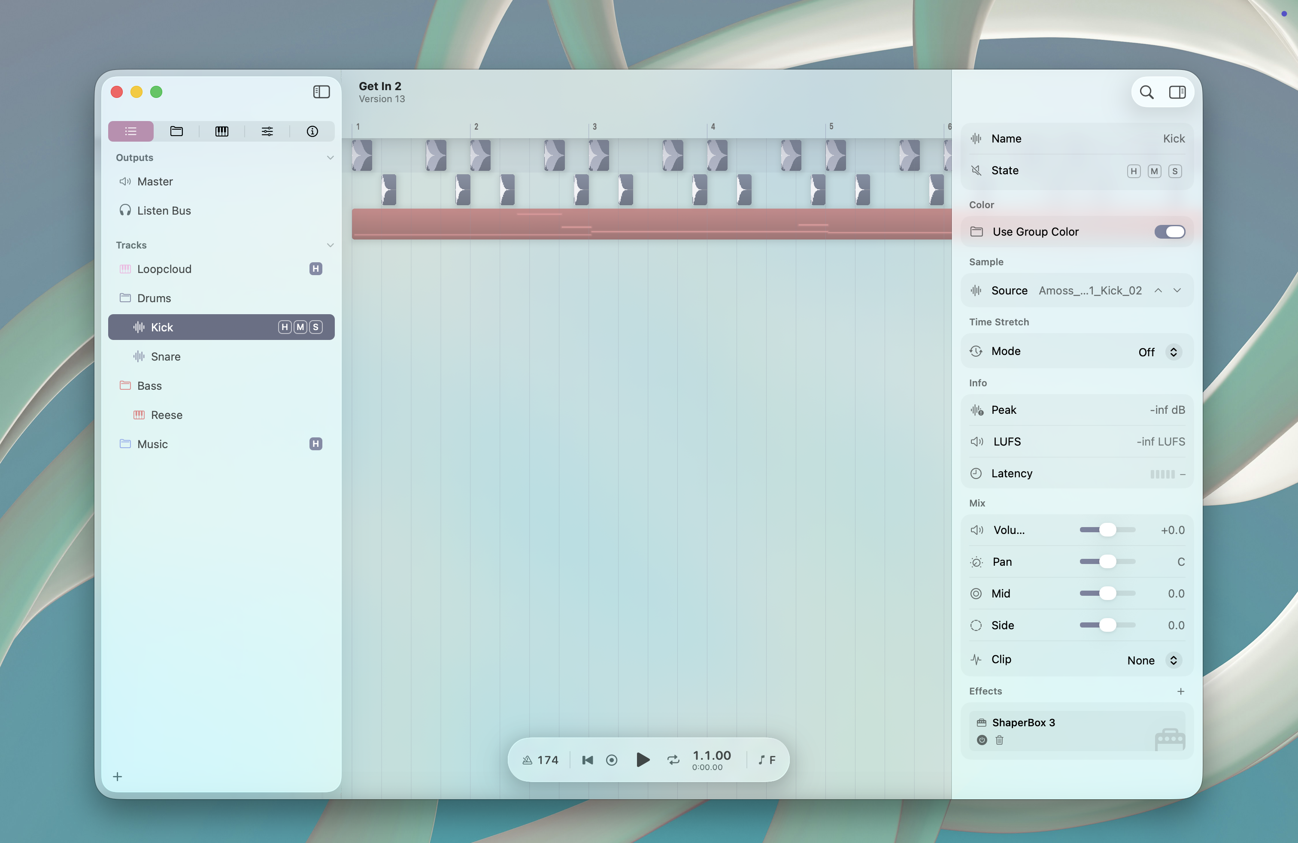Bypass ShaperBox 3 with the power button
This screenshot has height=843, width=1298.
981,740
